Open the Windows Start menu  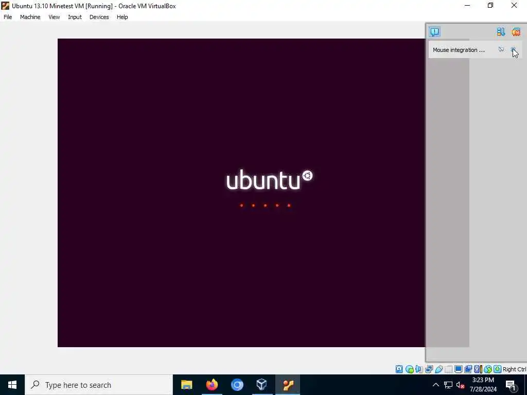coord(12,385)
